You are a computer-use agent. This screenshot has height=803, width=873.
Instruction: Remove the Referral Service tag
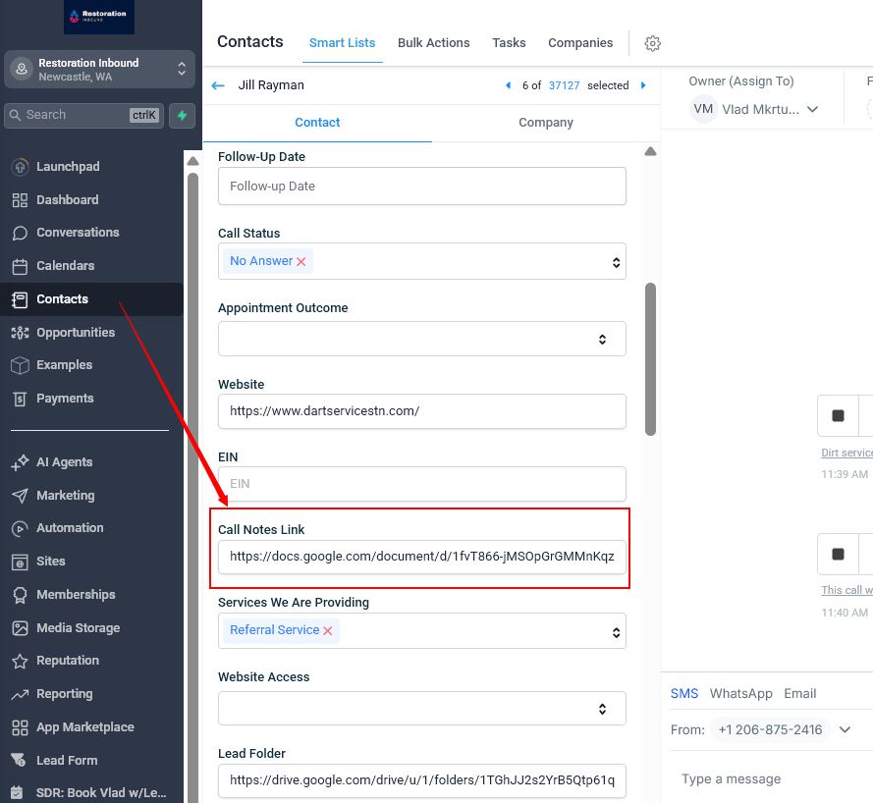click(x=328, y=631)
